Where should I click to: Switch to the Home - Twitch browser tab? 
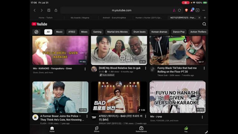click(45, 17)
